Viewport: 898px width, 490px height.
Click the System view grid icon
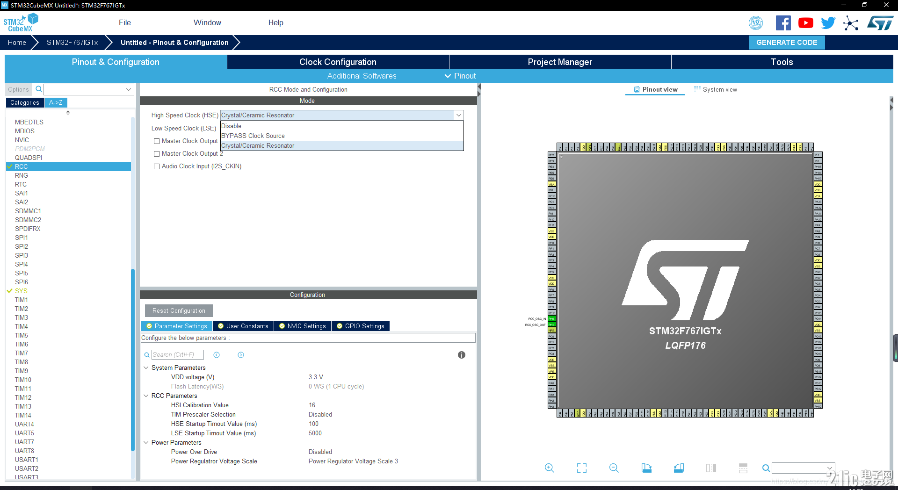click(697, 89)
